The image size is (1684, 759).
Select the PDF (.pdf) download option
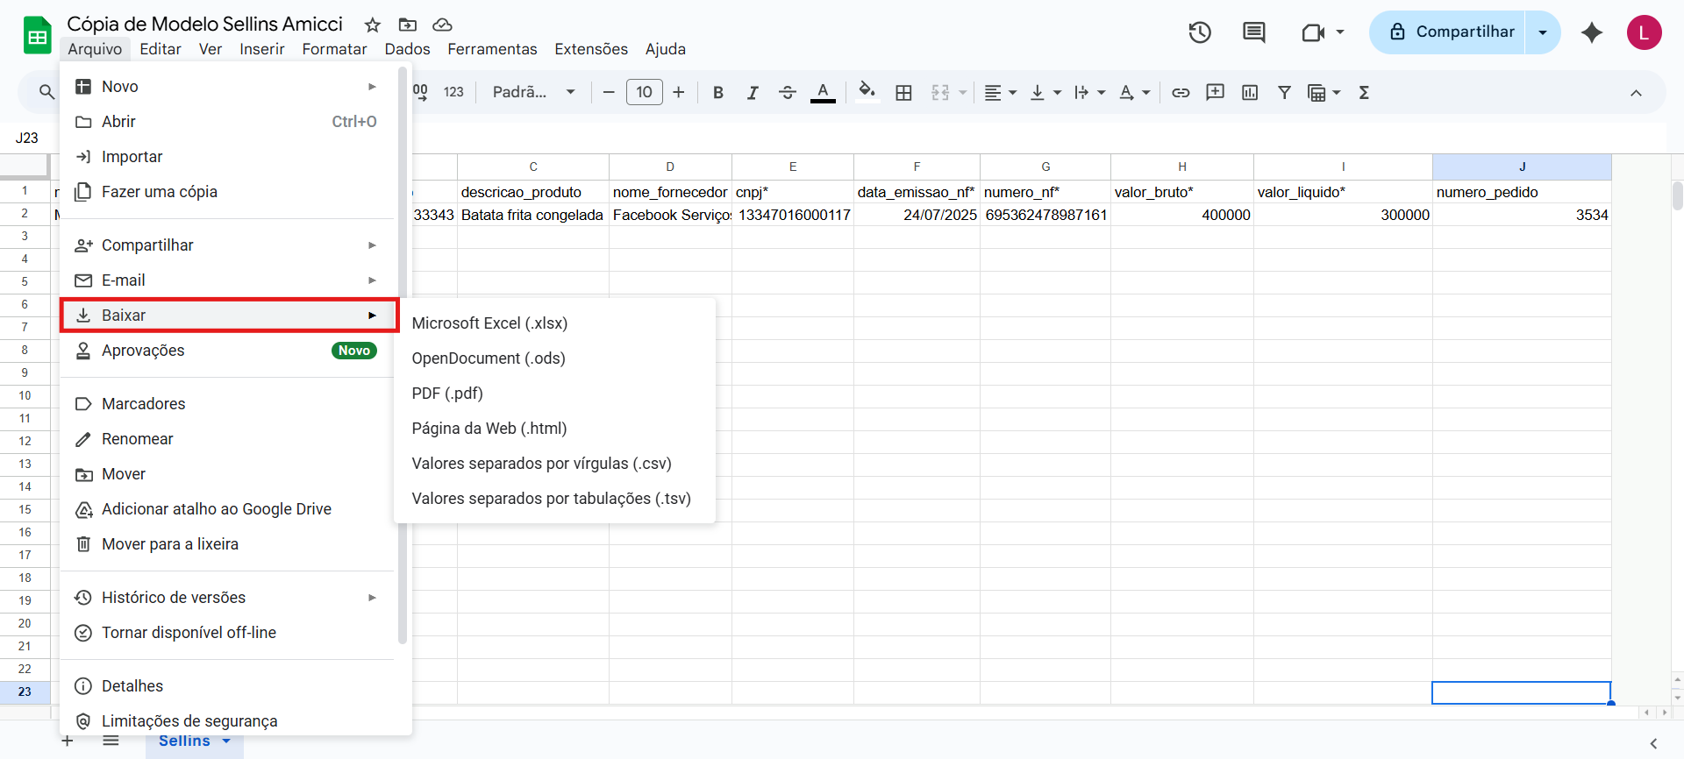[447, 394]
